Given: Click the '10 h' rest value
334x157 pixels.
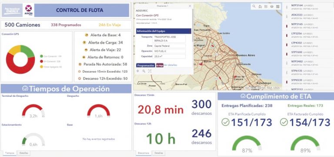Looking at the screenshot, I should (x=161, y=139).
